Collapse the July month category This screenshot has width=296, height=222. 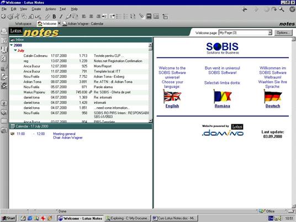click(15, 50)
